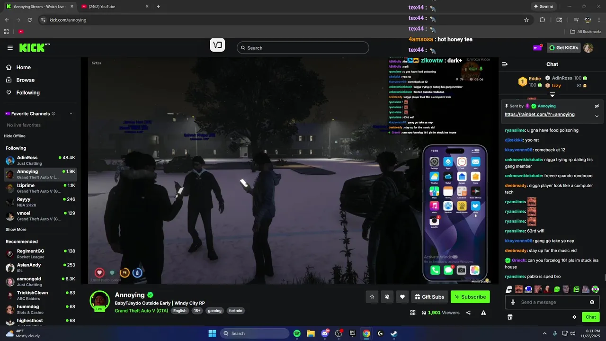Toggle notifications with the crossed bell button
Image resolution: width=606 pixels, height=341 pixels.
[x=387, y=297]
